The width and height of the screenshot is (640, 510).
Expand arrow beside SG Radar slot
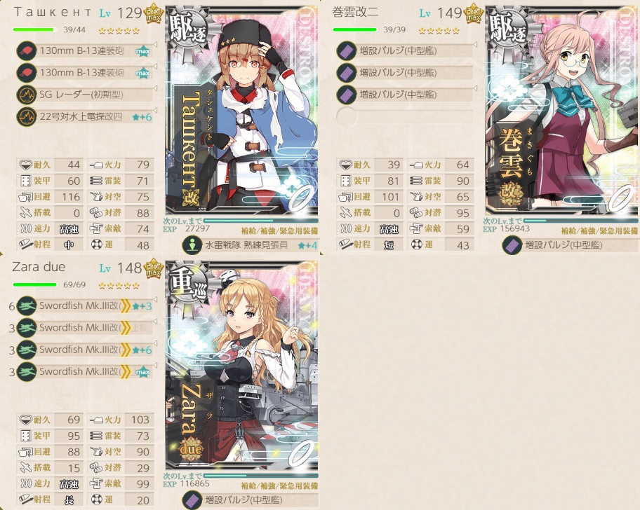pyautogui.click(x=156, y=88)
